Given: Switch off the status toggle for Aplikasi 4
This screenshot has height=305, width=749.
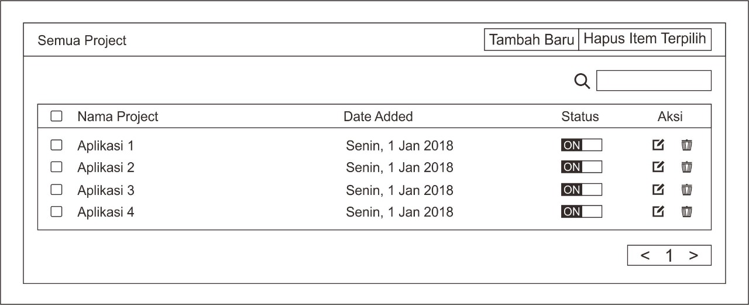Looking at the screenshot, I should [581, 211].
